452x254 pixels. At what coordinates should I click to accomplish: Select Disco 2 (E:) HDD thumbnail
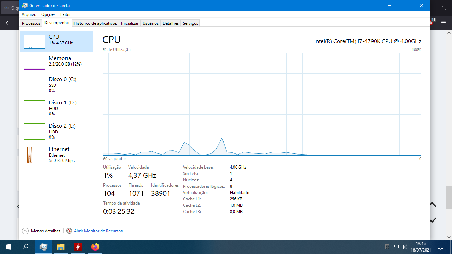(x=35, y=131)
